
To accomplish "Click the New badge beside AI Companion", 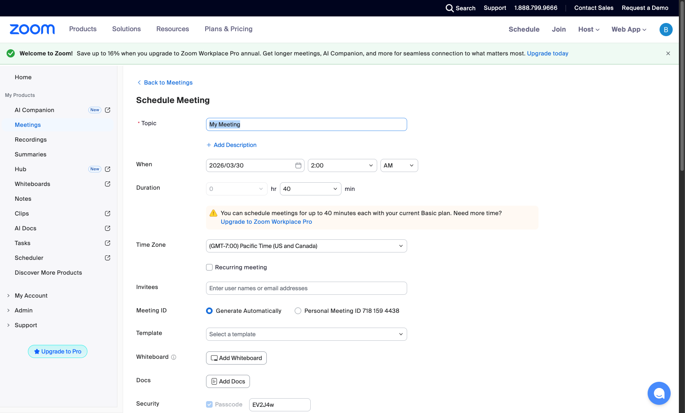I will 95,110.
